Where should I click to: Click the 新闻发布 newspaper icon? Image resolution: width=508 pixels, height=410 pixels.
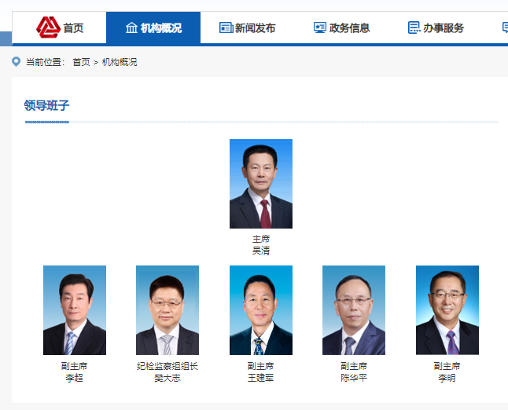[226, 27]
